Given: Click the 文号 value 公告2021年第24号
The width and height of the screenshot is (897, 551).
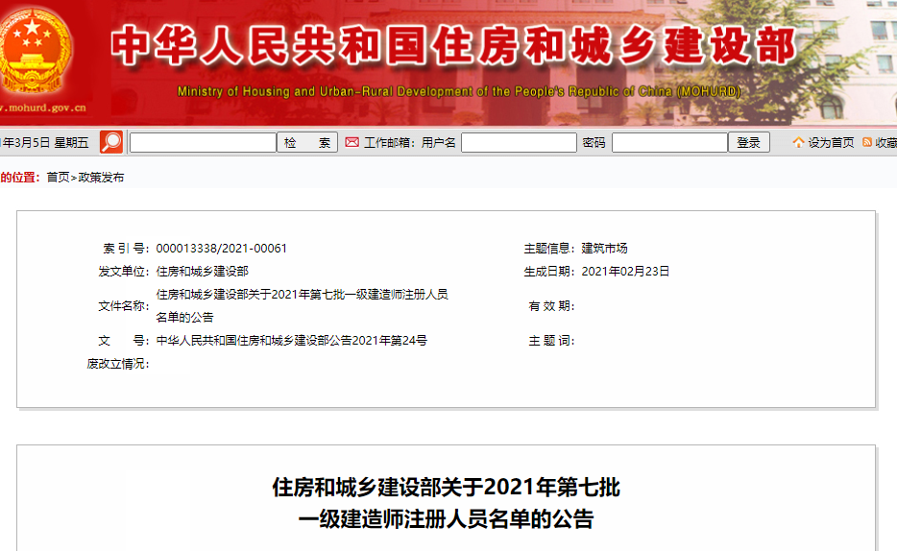Looking at the screenshot, I should [291, 341].
